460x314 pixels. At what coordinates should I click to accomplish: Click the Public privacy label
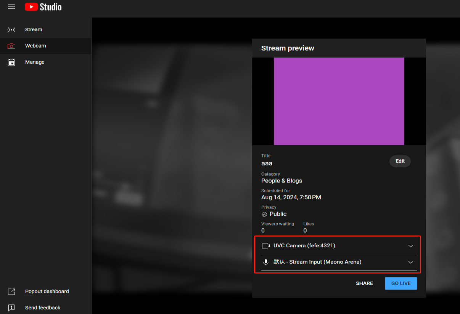pos(278,214)
